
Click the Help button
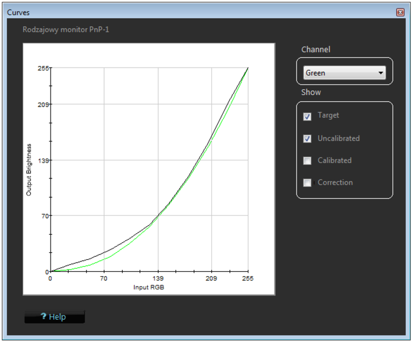pos(55,317)
